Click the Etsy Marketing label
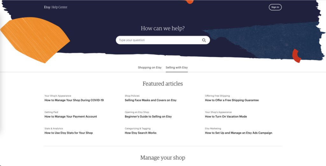Image resolution: width=326 pixels, height=166 pixels. [x=213, y=128]
